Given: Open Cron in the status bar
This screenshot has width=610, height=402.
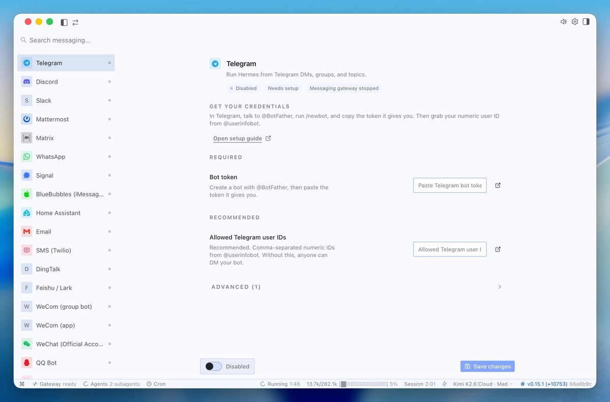Looking at the screenshot, I should click(x=156, y=384).
